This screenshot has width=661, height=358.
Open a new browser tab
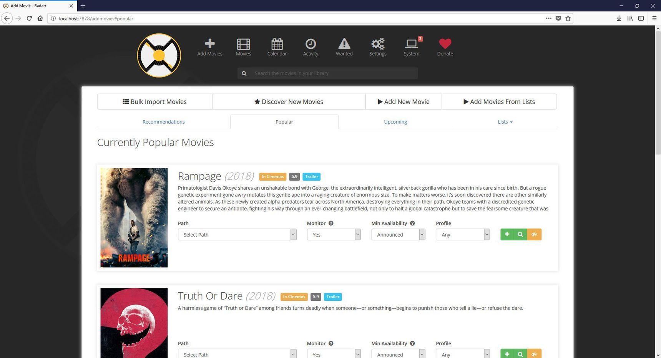point(83,5)
